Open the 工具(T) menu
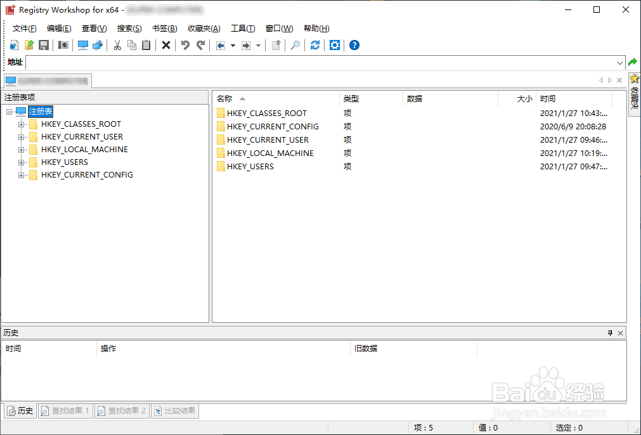This screenshot has height=435, width=641. click(x=243, y=28)
